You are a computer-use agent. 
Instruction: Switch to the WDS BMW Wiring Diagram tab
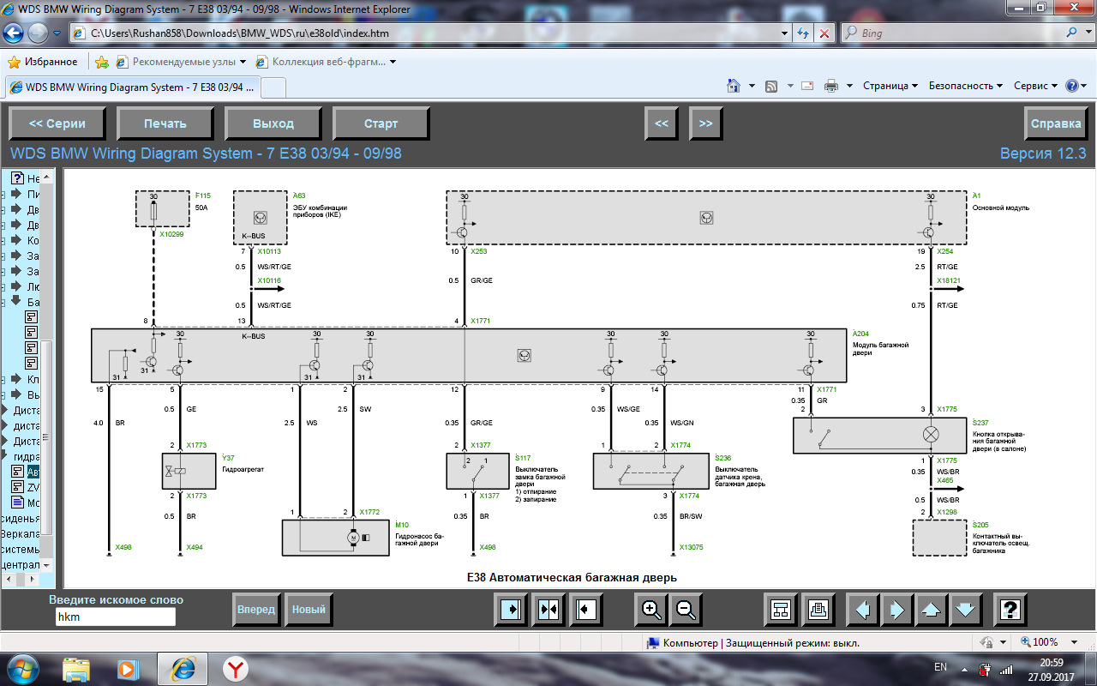point(131,87)
